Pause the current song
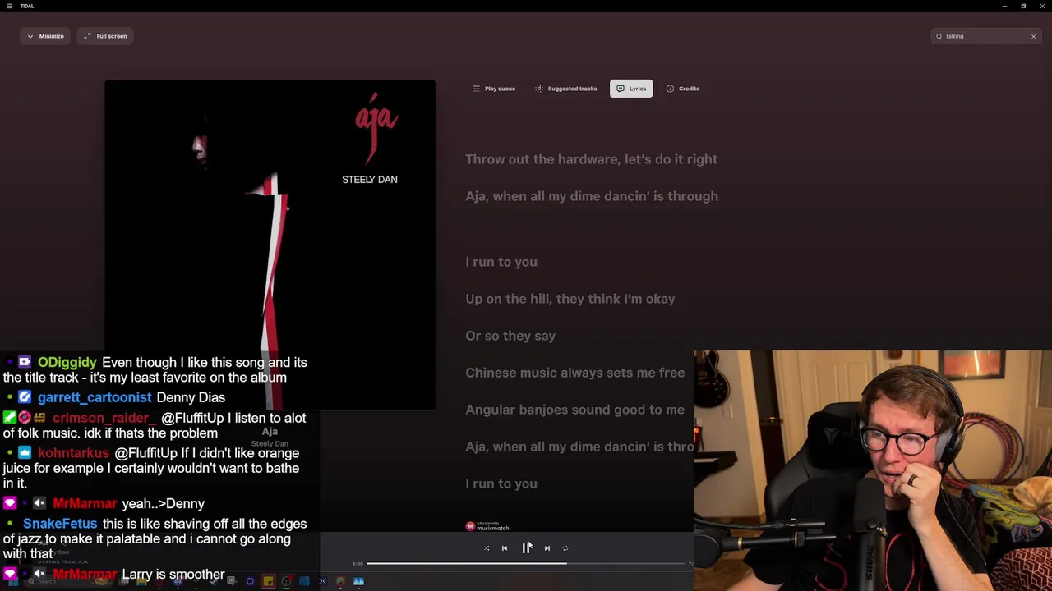 526,548
